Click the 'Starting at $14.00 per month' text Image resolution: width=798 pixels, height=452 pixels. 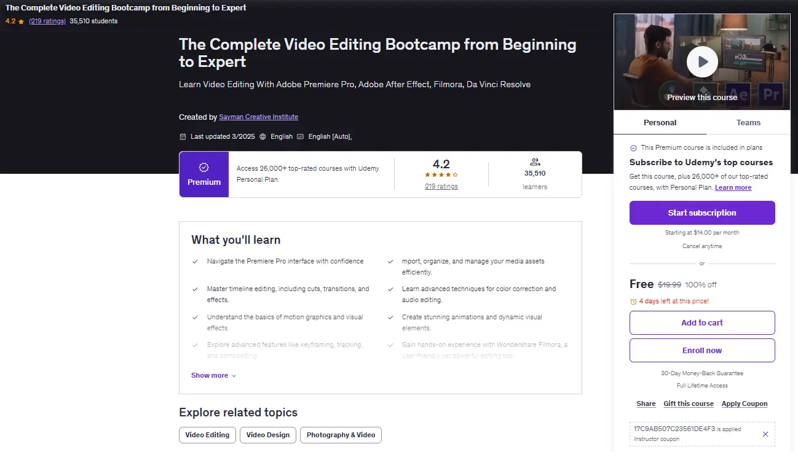click(x=702, y=233)
